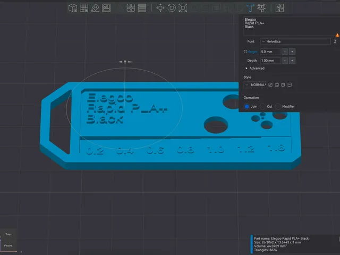This screenshot has width=340, height=255.
Task: Click the remove style minus icon
Action: pyautogui.click(x=290, y=85)
